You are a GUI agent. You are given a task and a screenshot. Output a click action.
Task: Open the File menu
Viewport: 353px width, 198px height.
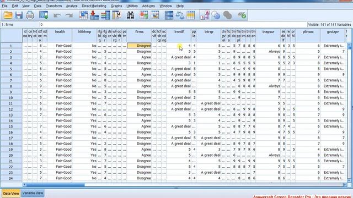[4, 6]
